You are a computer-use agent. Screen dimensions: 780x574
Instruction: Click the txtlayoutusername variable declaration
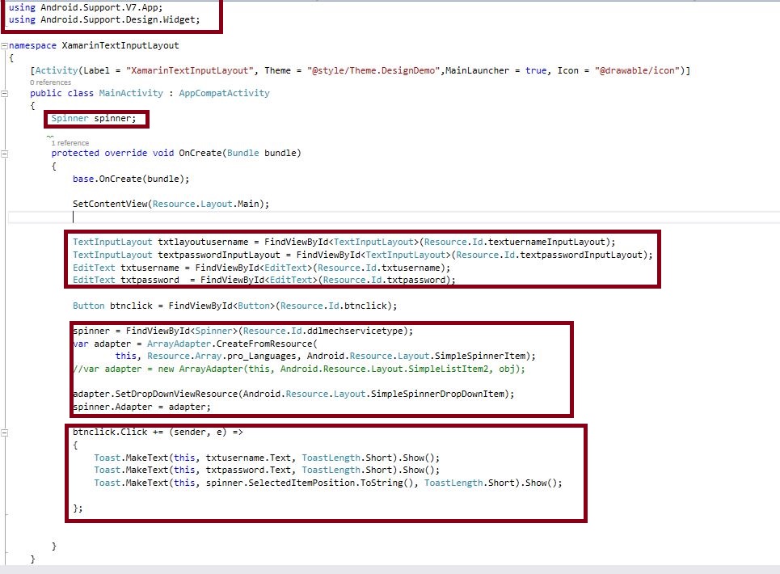tap(344, 242)
